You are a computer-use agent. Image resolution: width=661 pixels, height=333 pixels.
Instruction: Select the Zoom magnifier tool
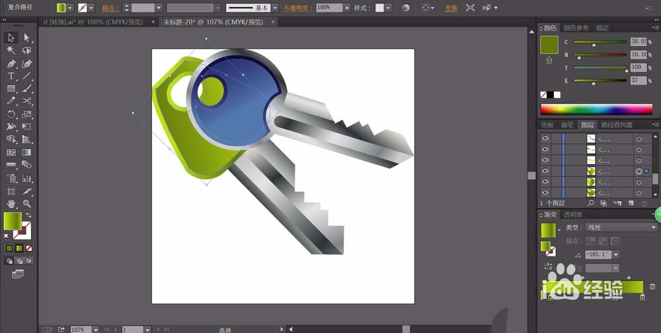(x=27, y=204)
